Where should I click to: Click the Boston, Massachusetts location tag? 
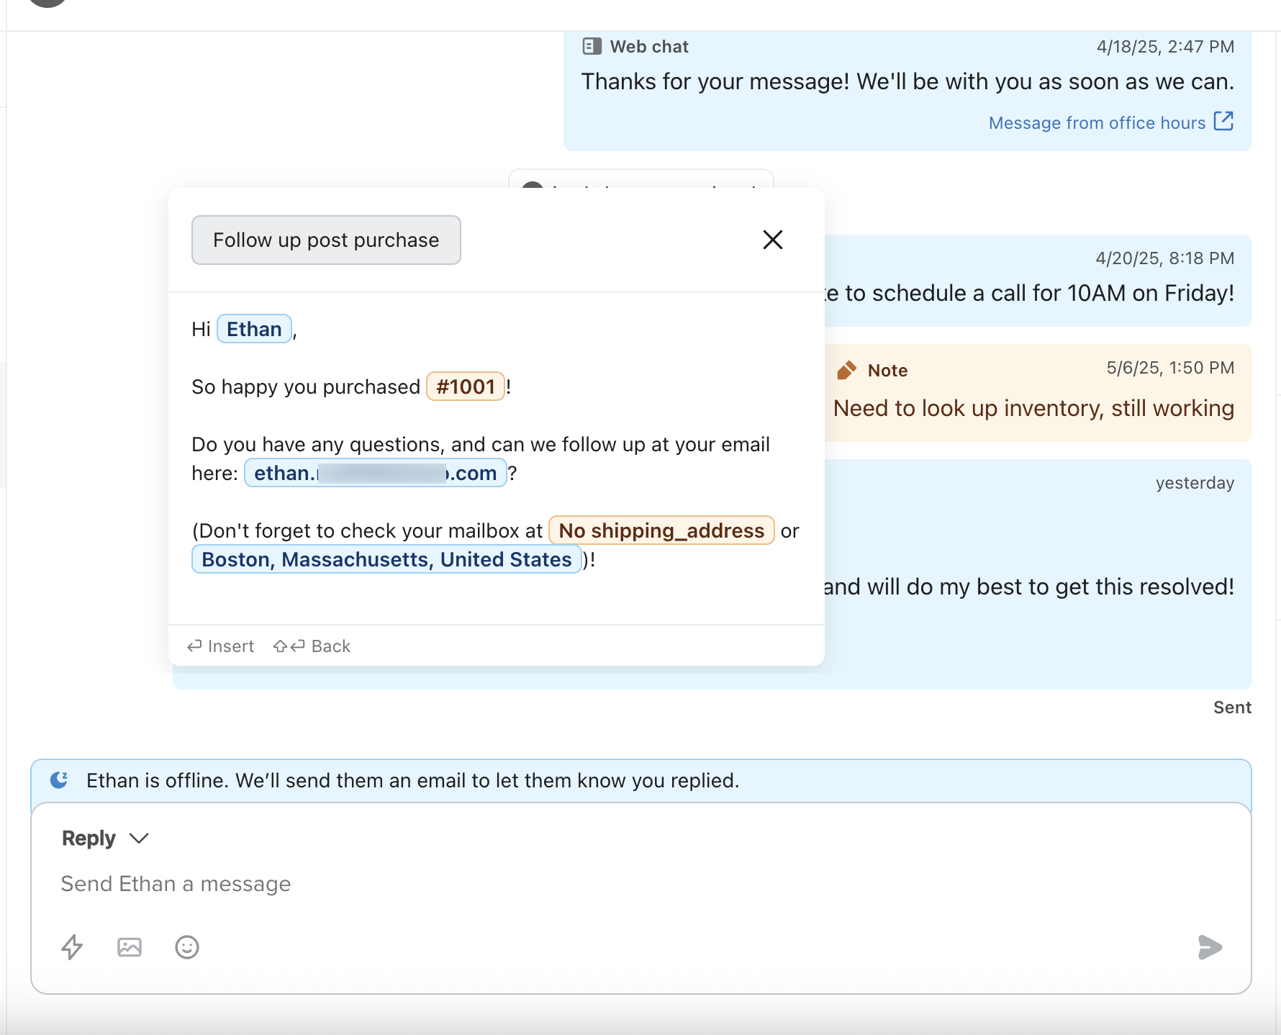click(386, 559)
